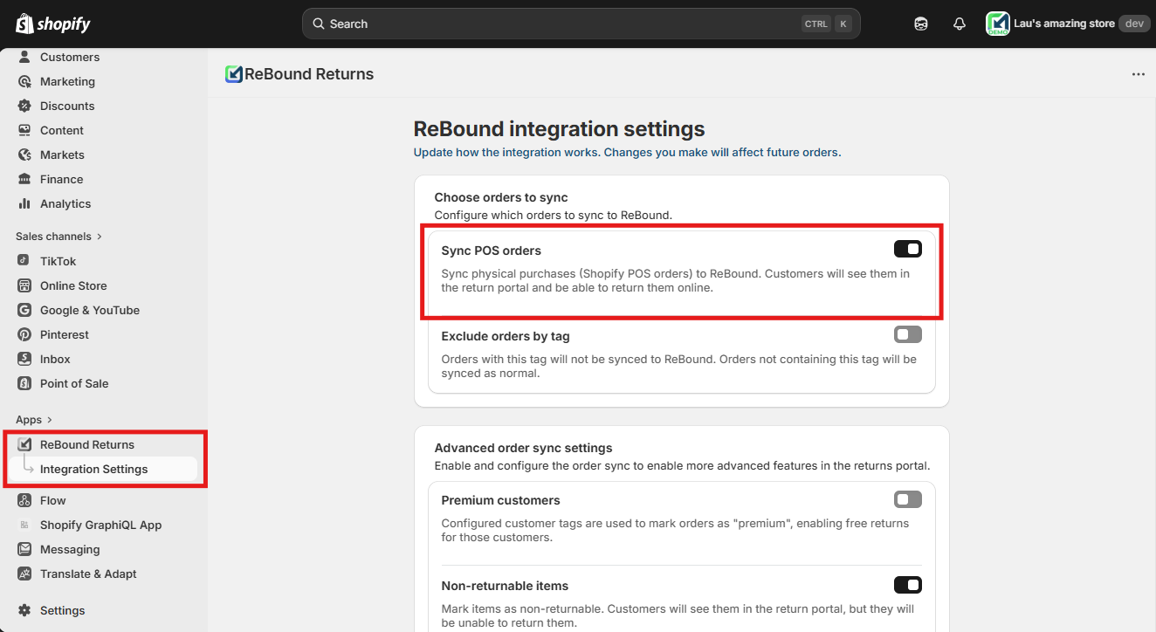Disable the Sync POS orders toggle
This screenshot has width=1156, height=632.
(x=908, y=249)
